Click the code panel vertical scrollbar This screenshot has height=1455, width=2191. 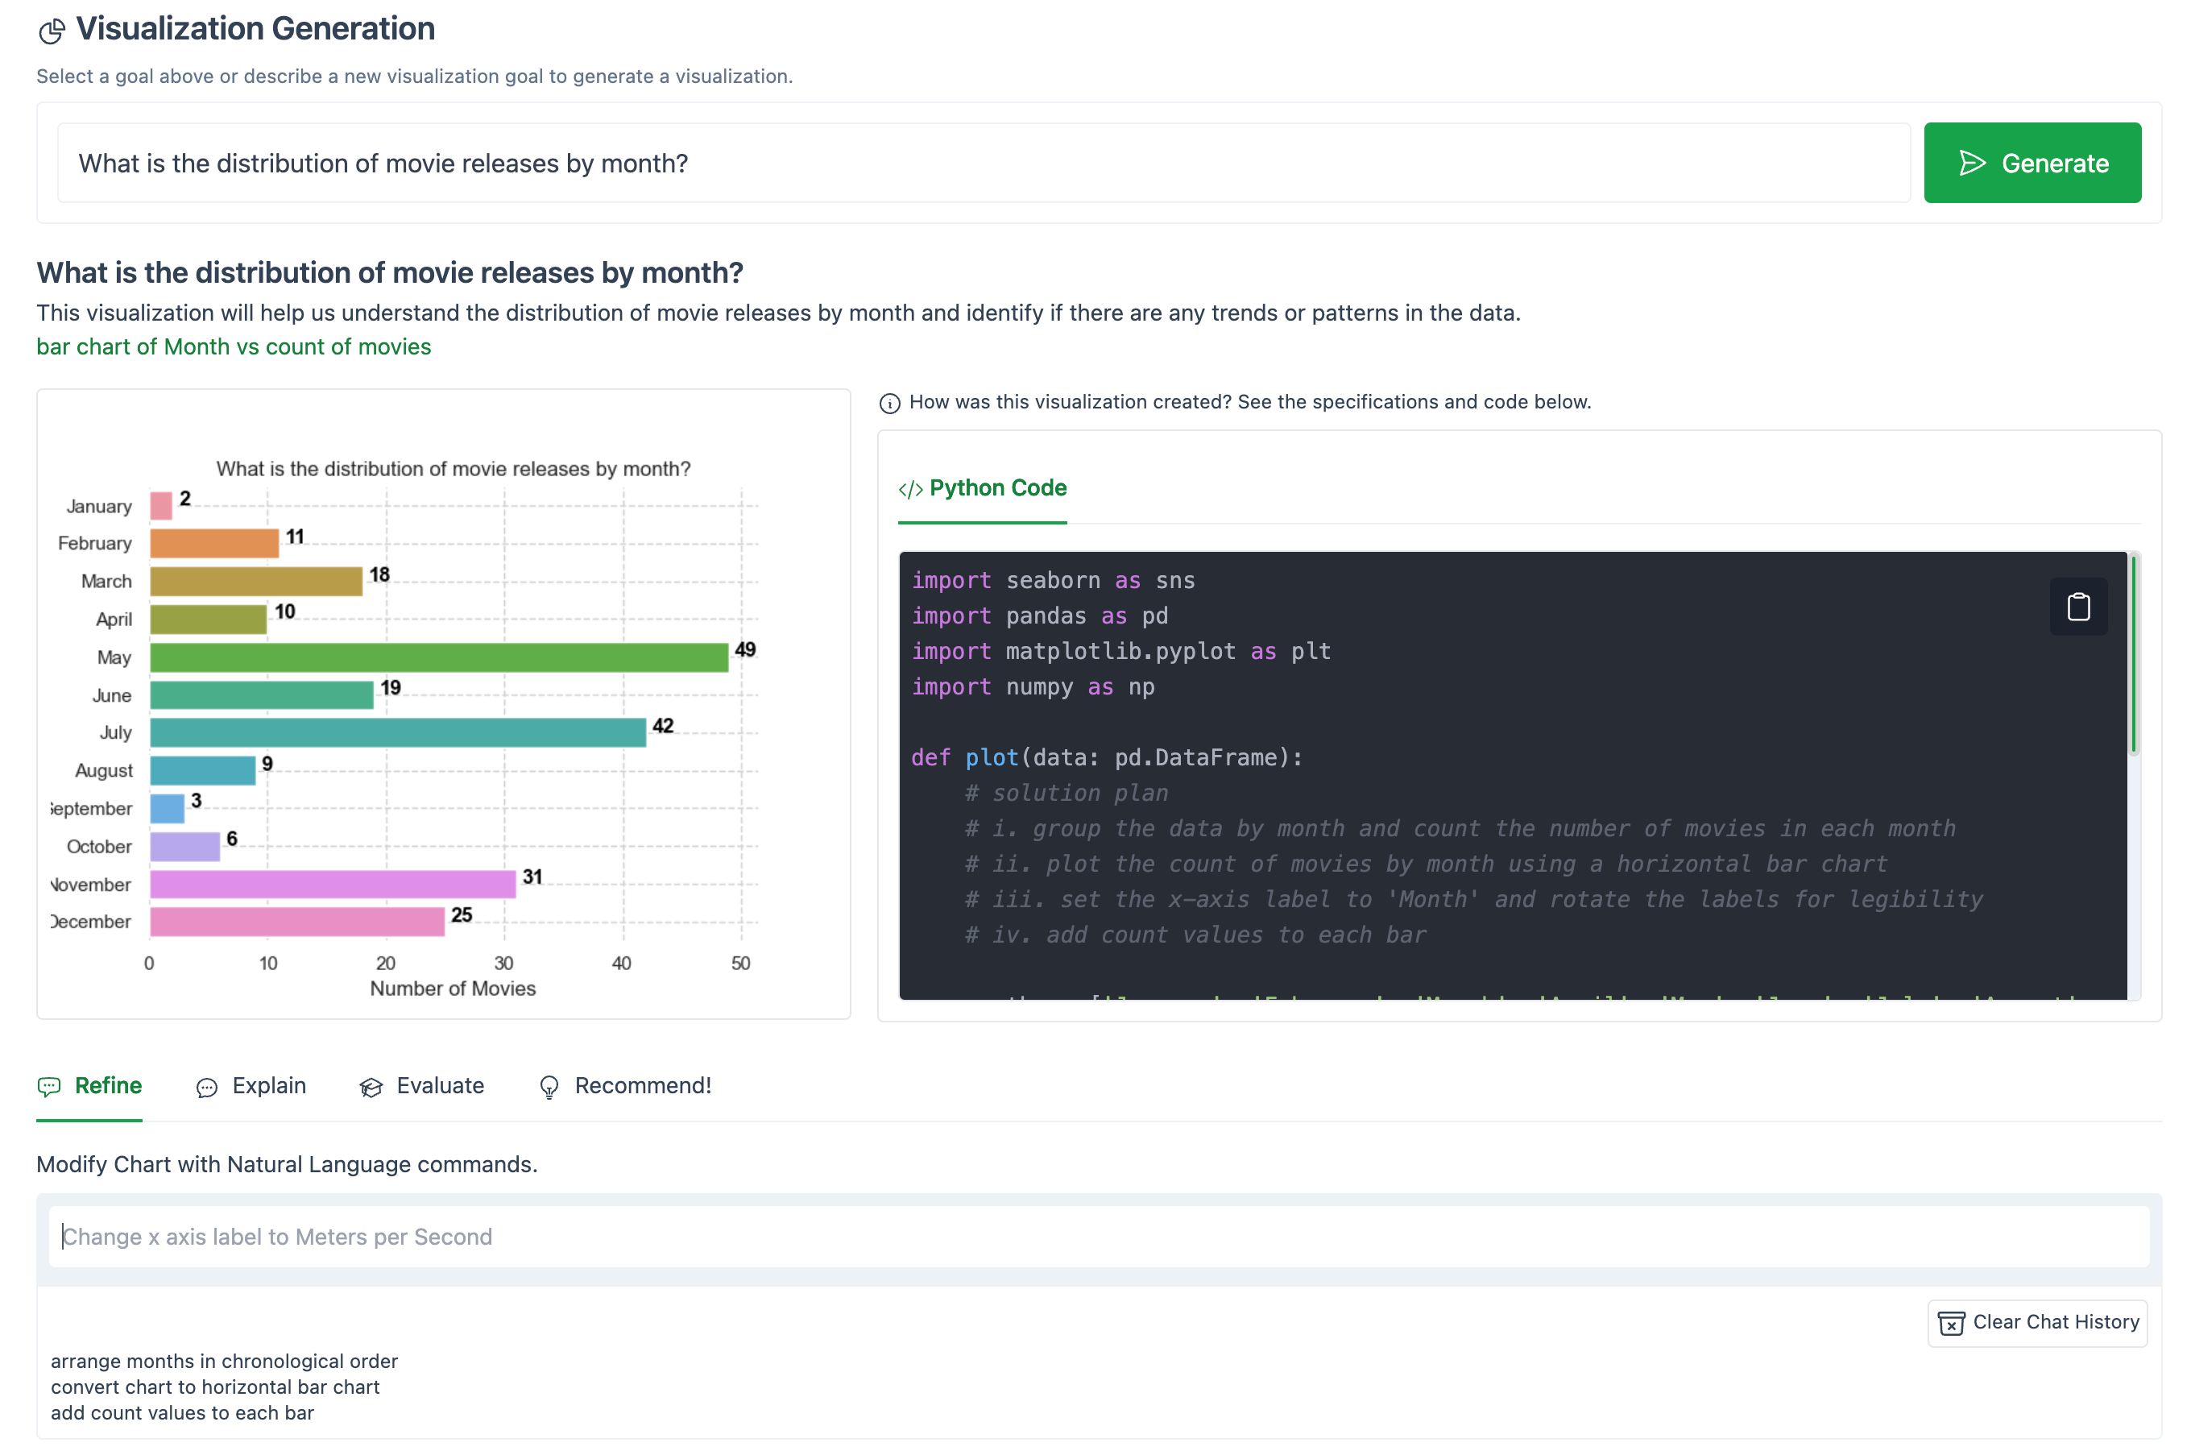(2132, 655)
